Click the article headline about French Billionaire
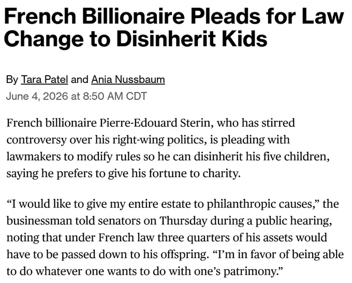352x283 pixels. point(174,27)
